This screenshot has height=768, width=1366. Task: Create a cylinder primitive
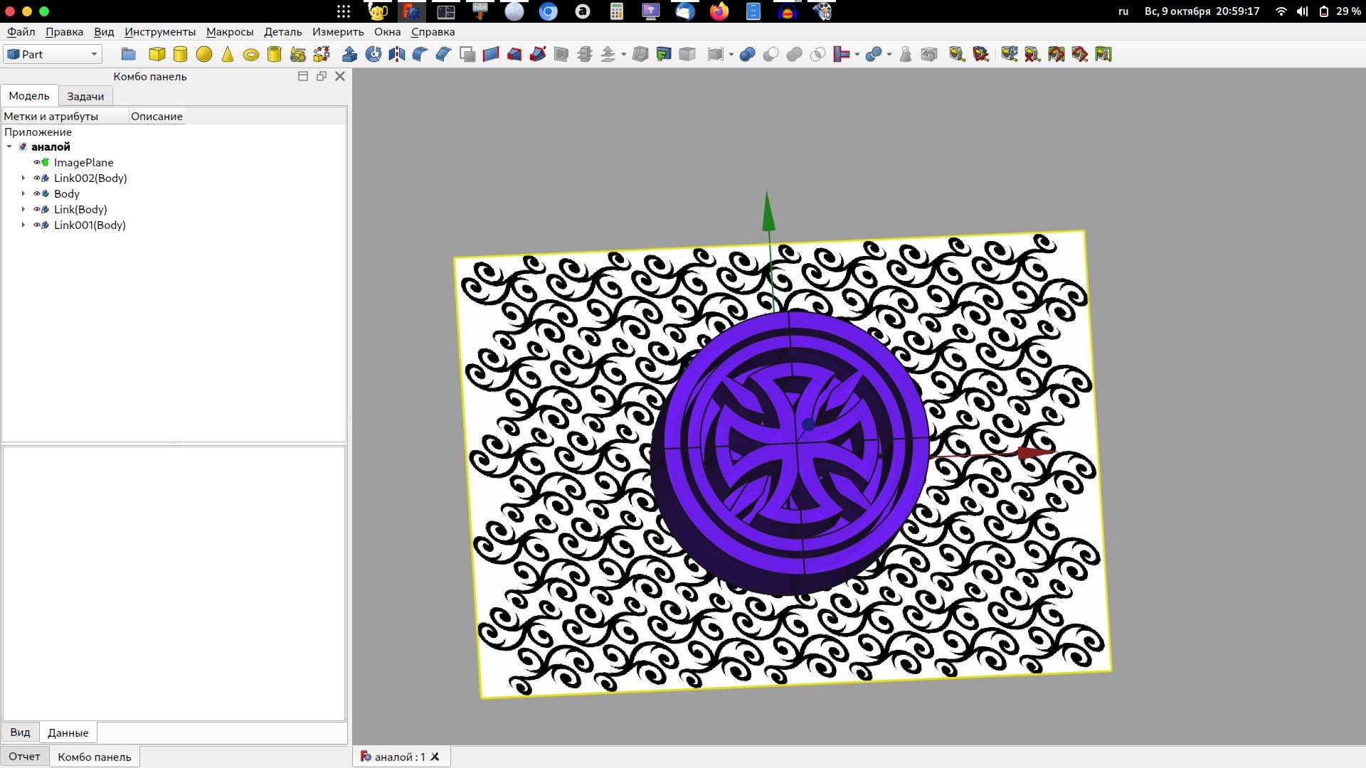181,54
